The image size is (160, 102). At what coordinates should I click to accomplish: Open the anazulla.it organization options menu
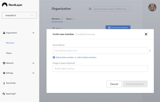click(32, 15)
